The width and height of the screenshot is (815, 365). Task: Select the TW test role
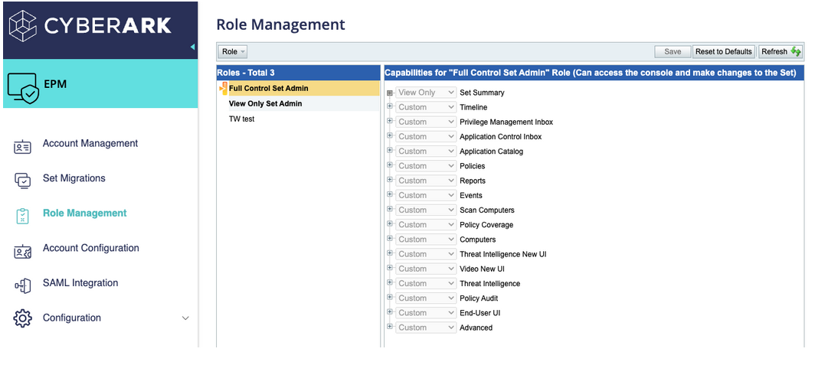(241, 119)
